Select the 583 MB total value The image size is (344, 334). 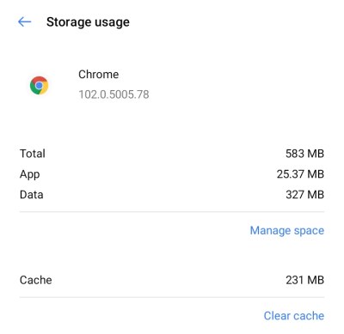coord(304,154)
